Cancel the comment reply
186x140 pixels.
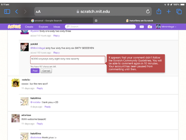(46, 71)
